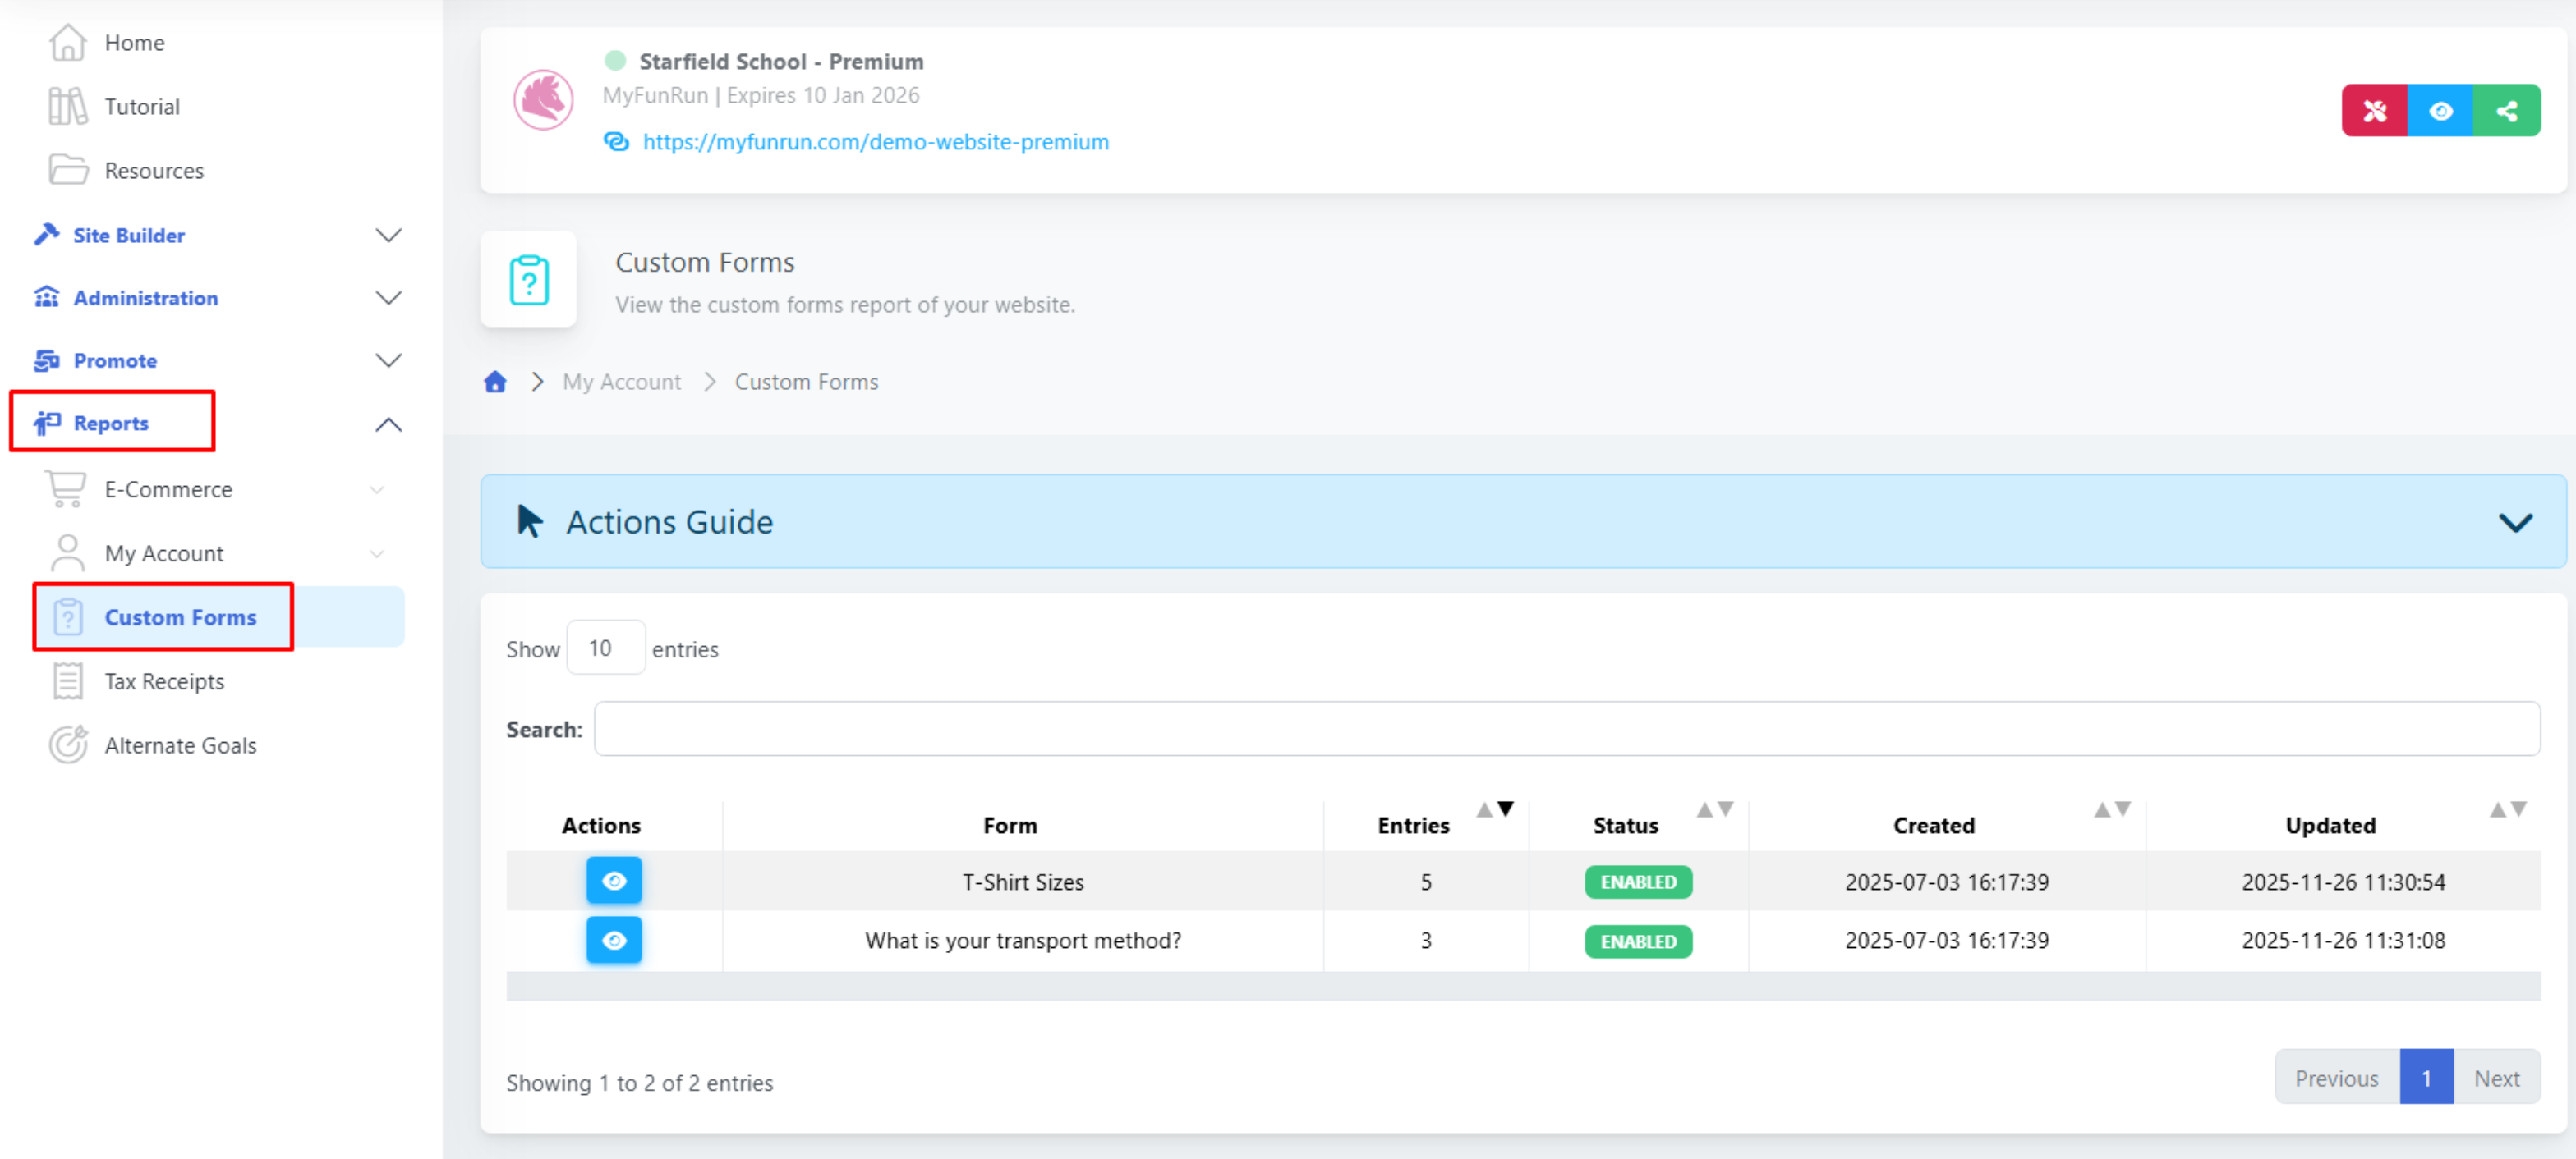The image size is (2576, 1159).
Task: Open the Tutorial sidebar item
Action: click(141, 107)
